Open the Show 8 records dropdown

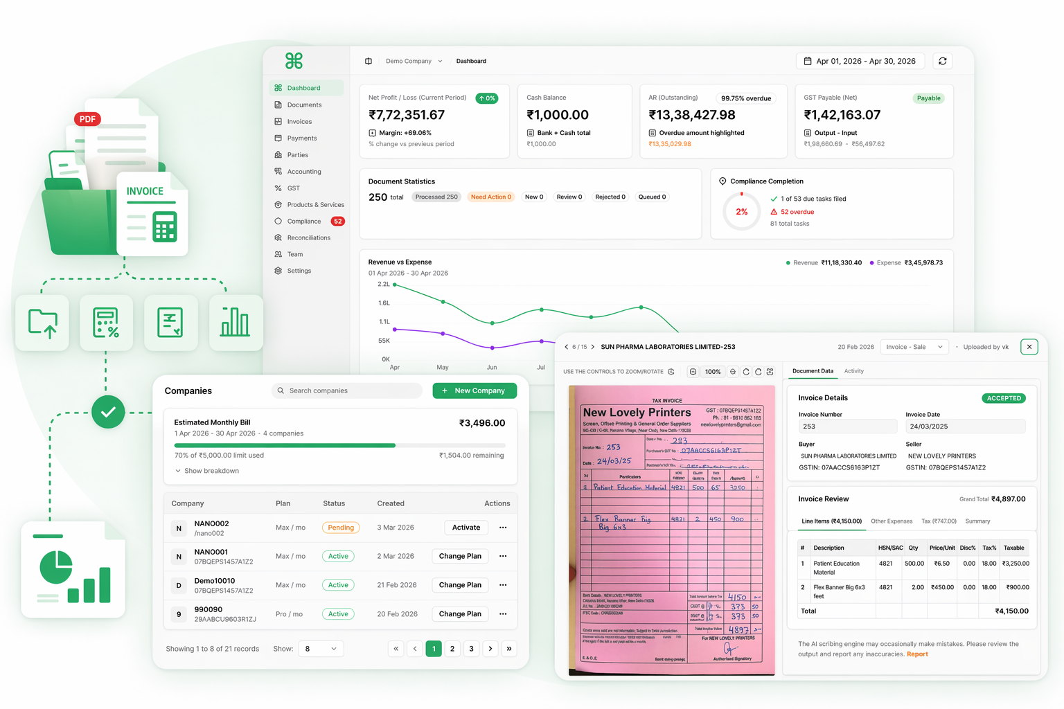(321, 649)
